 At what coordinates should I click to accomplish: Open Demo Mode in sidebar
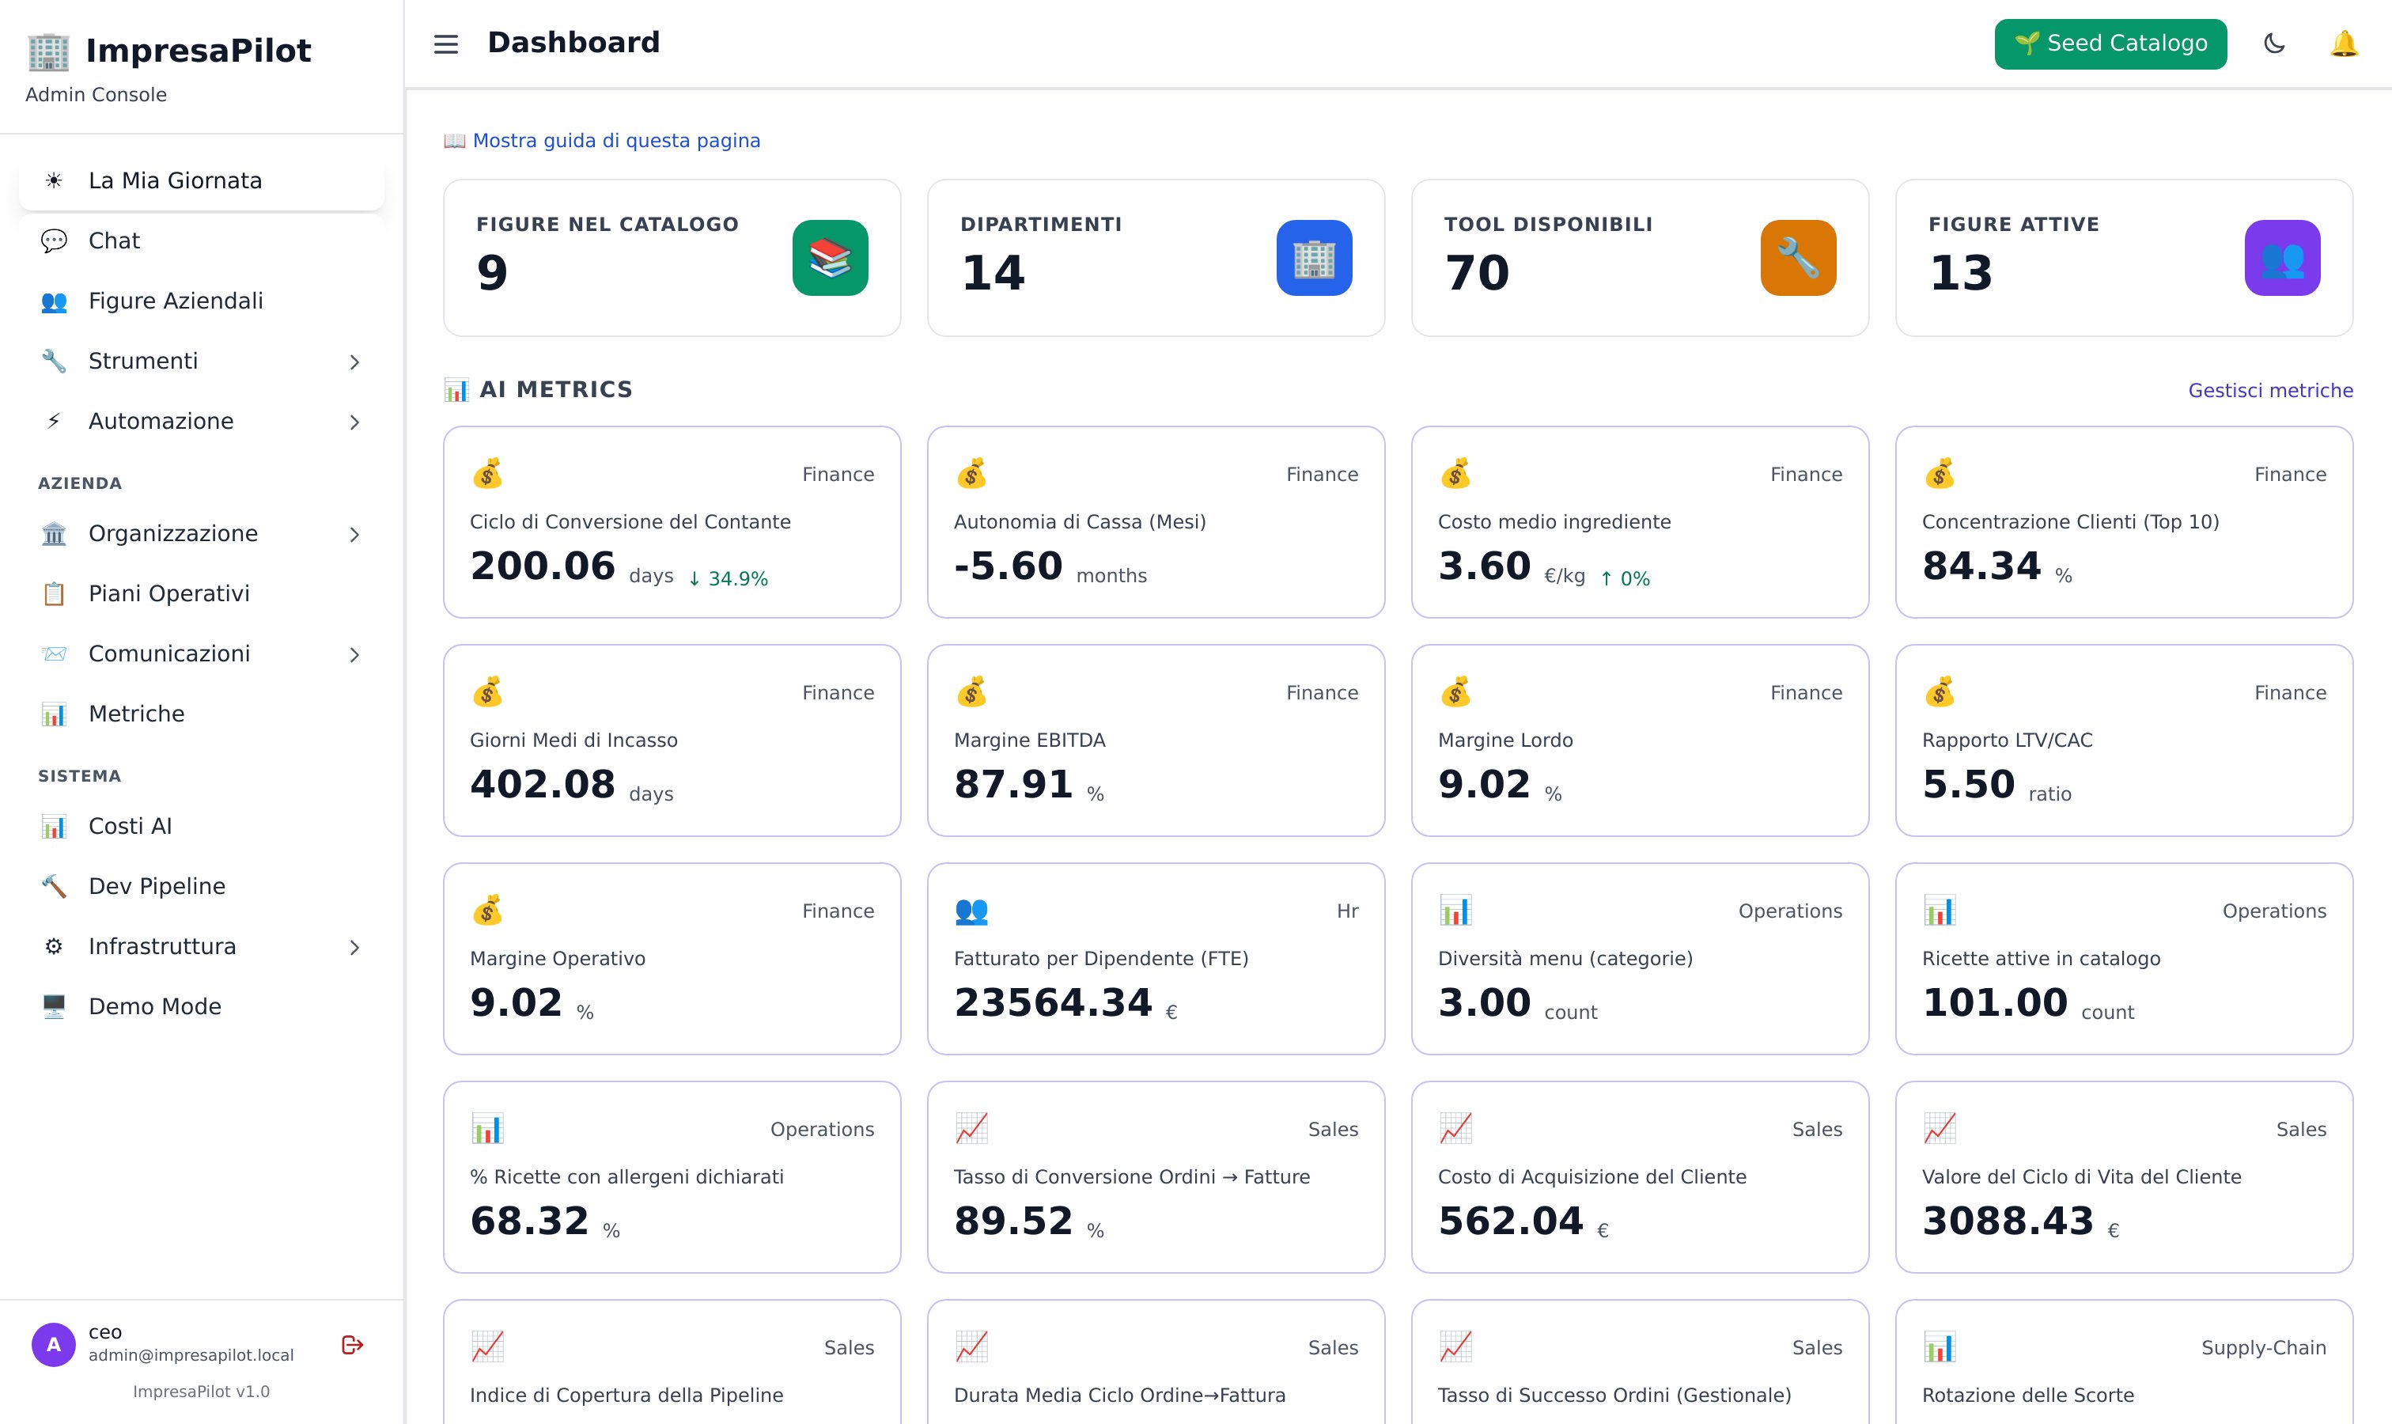(x=202, y=1006)
